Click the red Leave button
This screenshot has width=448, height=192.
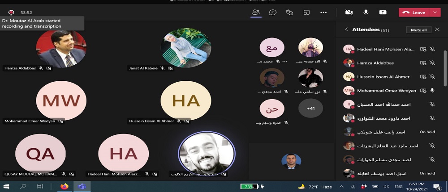[414, 13]
